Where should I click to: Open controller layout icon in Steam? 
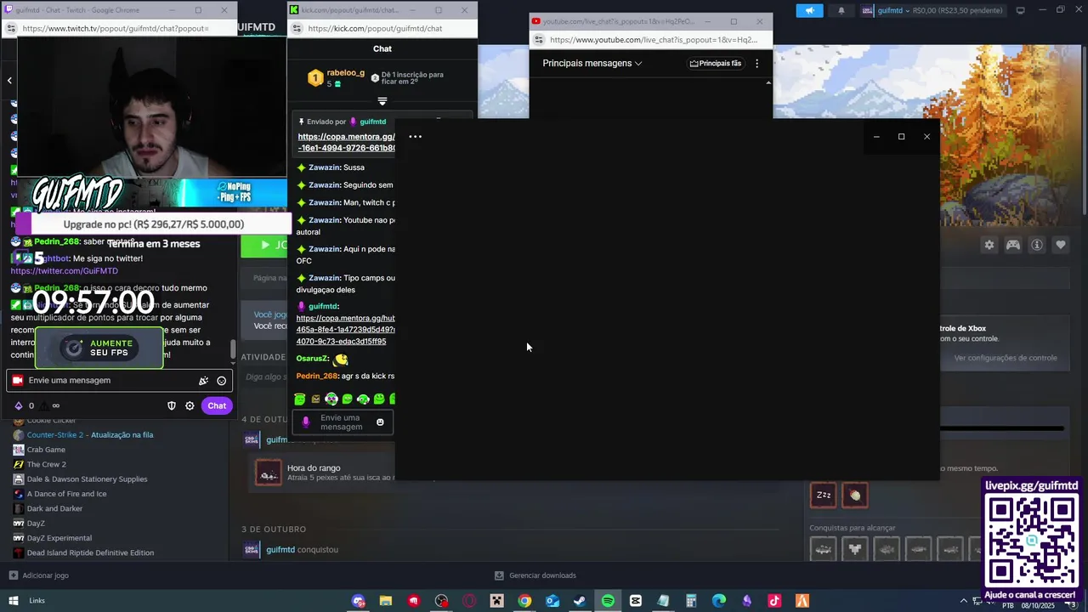(1013, 245)
